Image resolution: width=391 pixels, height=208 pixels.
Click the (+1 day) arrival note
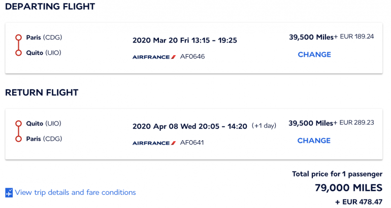[x=264, y=126]
